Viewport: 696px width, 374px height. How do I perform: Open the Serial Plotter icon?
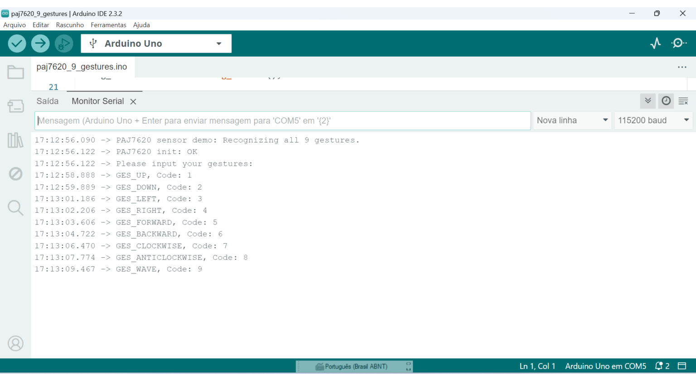pyautogui.click(x=655, y=43)
